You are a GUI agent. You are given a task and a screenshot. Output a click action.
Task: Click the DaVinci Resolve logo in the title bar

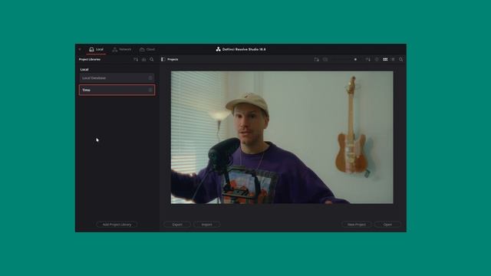(218, 49)
